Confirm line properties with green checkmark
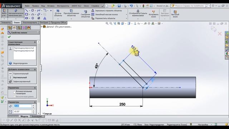Viewport: 229px width, 129px height. click(9, 37)
